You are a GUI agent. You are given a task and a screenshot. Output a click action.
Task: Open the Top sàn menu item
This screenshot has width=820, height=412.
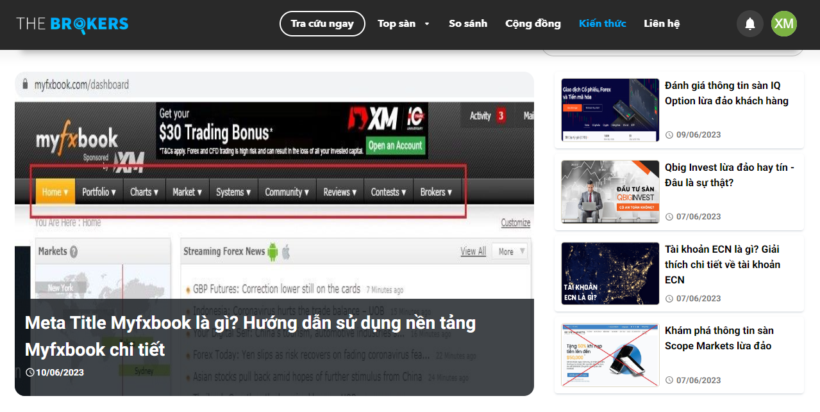tap(396, 24)
